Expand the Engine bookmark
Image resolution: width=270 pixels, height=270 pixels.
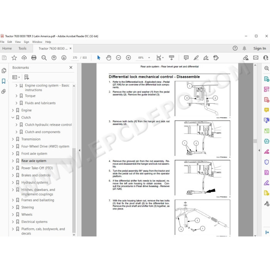pyautogui.click(x=13, y=110)
